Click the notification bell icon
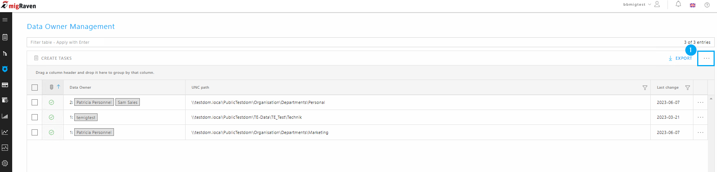 pyautogui.click(x=678, y=5)
